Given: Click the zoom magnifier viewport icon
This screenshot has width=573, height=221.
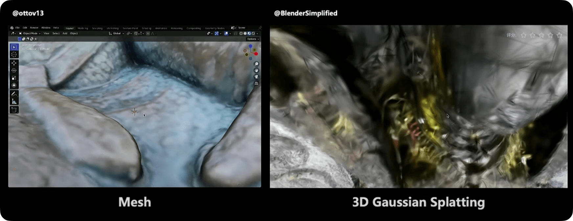Looking at the screenshot, I should pos(256,64).
